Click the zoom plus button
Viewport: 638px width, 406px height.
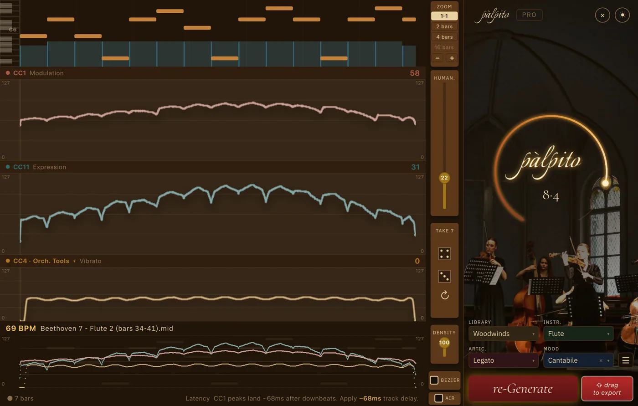point(452,58)
